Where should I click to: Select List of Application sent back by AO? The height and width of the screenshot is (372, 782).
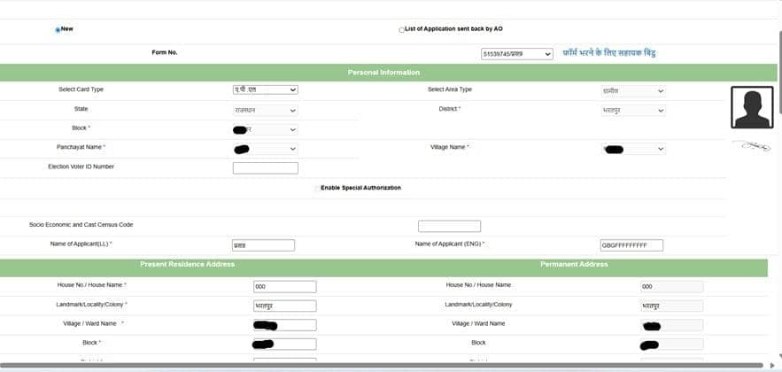[401, 29]
